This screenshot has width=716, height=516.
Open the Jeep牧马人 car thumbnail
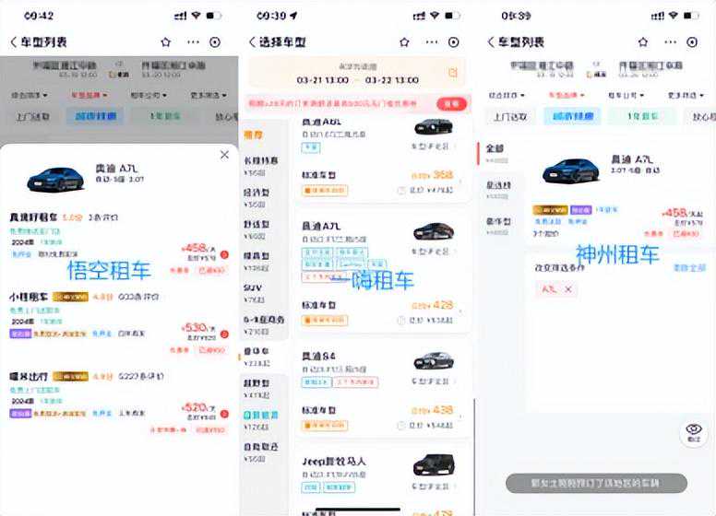coord(434,465)
